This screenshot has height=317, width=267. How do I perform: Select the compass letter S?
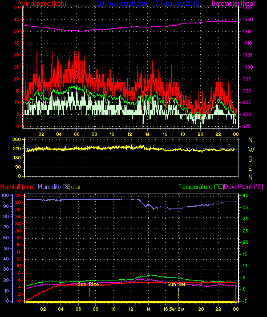pyautogui.click(x=250, y=159)
